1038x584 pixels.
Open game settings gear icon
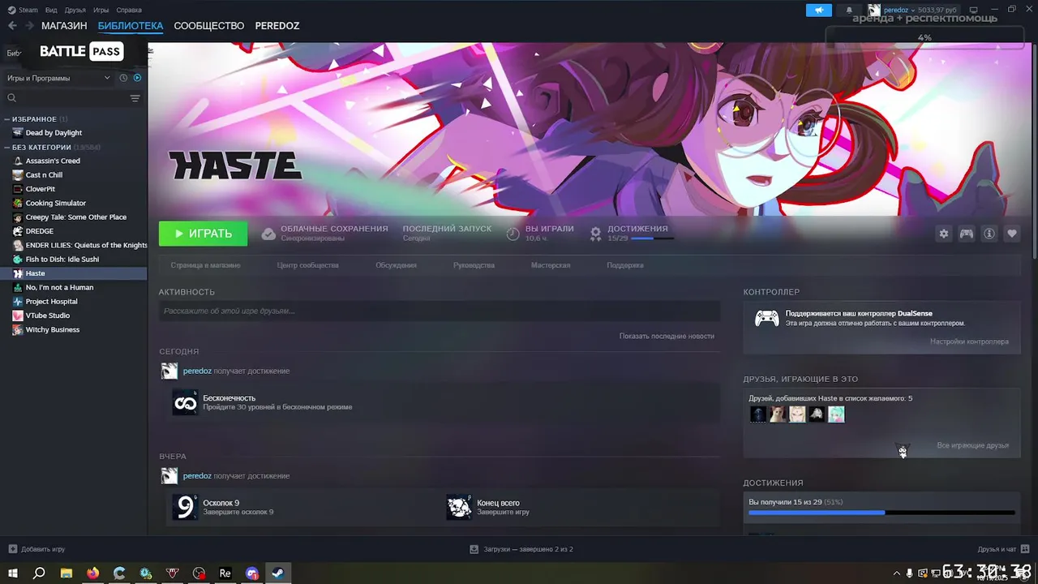(944, 234)
